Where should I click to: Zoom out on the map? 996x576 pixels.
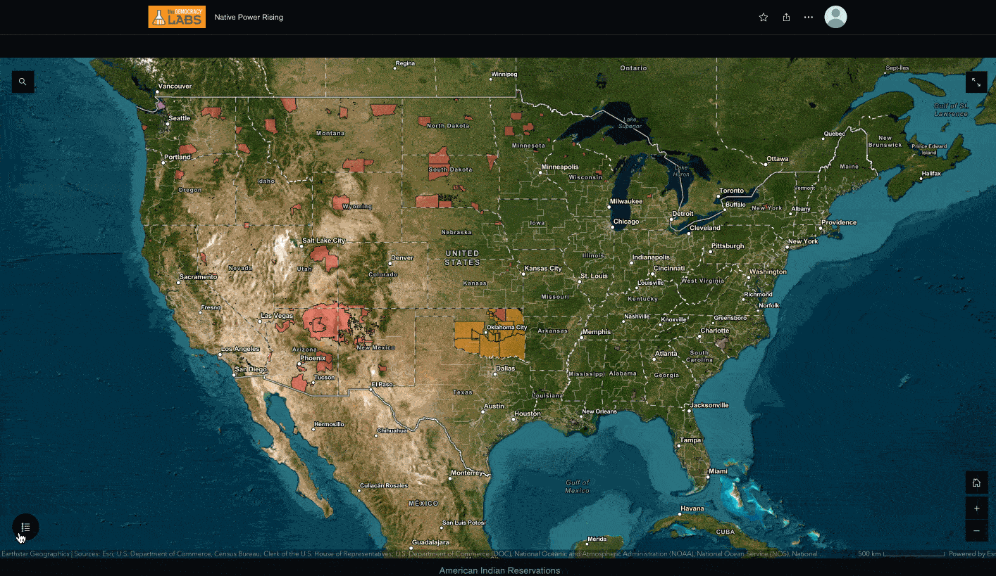[976, 530]
